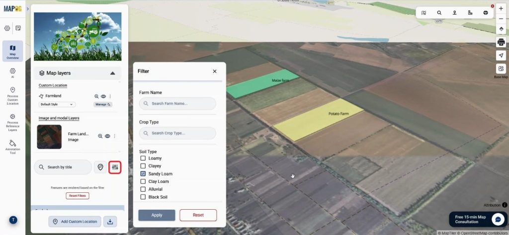
Task: Click the location sort pin icon
Action: [x=100, y=167]
